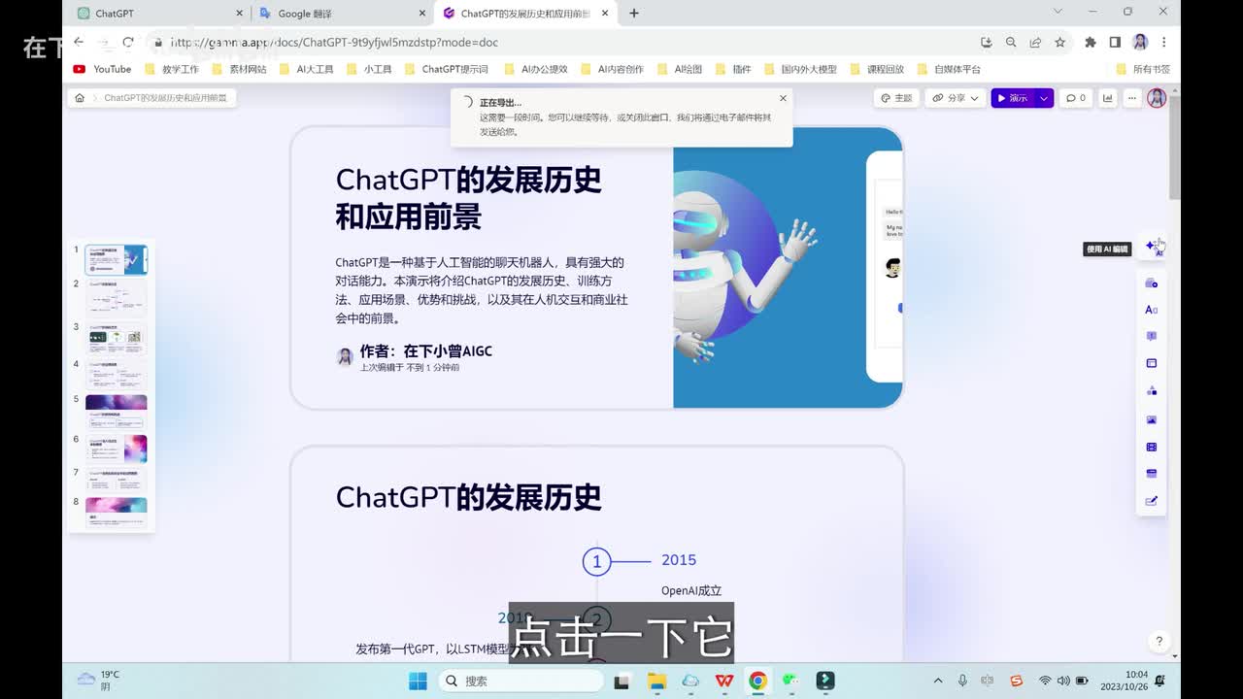The width and height of the screenshot is (1243, 699).
Task: Open the shapes tool in right sidebar
Action: pos(1152,390)
